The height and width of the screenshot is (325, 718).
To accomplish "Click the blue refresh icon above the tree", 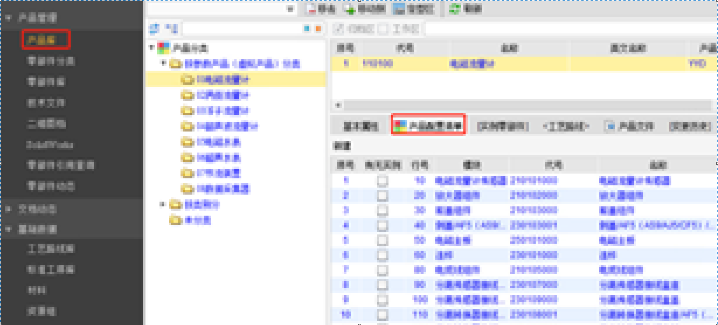I will click(x=154, y=29).
